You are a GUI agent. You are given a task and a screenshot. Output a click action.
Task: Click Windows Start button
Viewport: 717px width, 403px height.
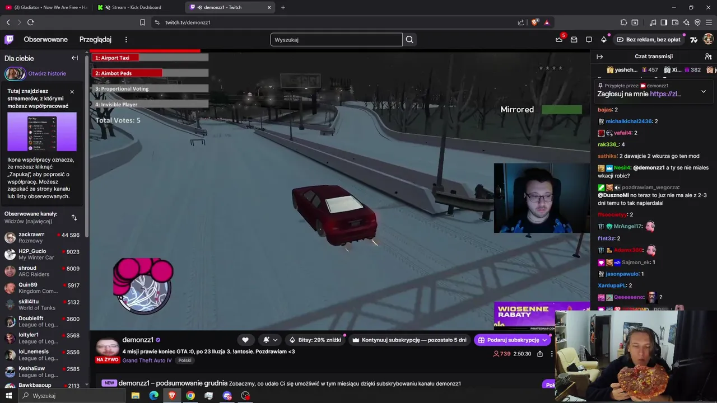tap(9, 396)
